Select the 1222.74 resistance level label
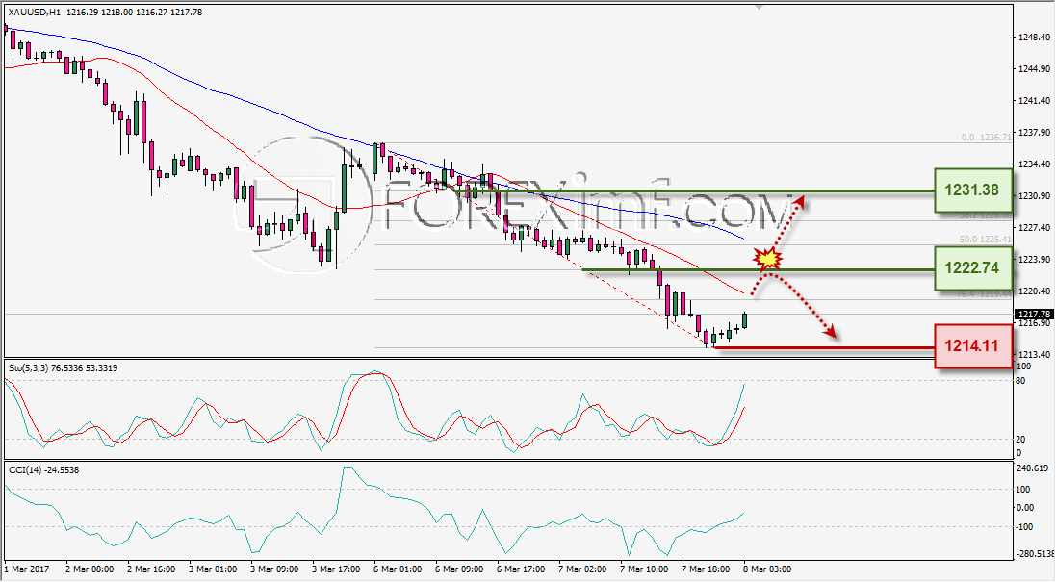The image size is (1056, 582). (x=972, y=267)
